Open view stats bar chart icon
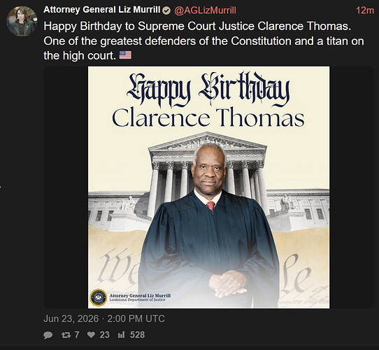Screen dimensions: 379x350 pos(121,335)
